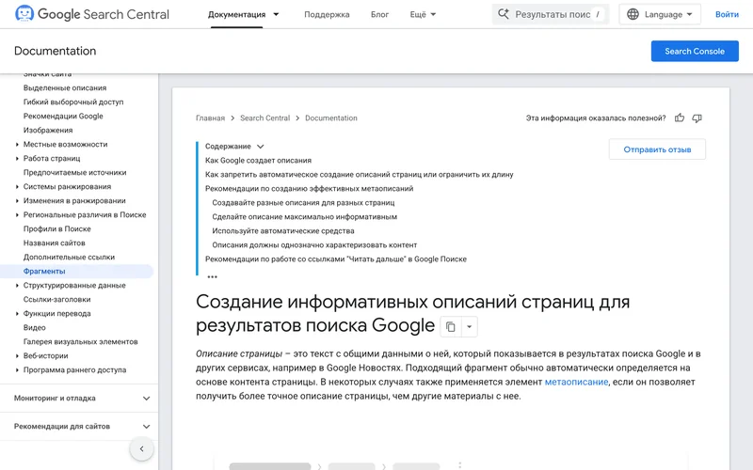This screenshot has width=753, height=470.
Task: Click the search magnifier icon
Action: [504, 14]
